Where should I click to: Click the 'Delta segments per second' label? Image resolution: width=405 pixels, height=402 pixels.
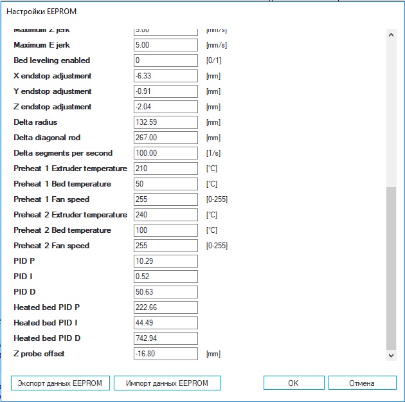point(63,153)
